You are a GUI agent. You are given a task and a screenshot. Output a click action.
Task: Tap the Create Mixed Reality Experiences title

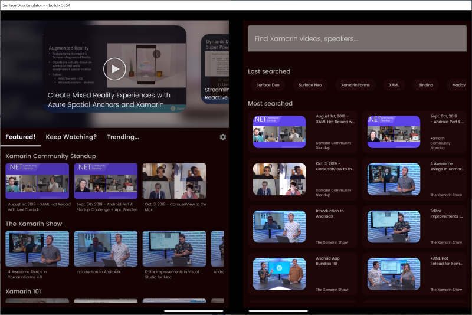109,100
